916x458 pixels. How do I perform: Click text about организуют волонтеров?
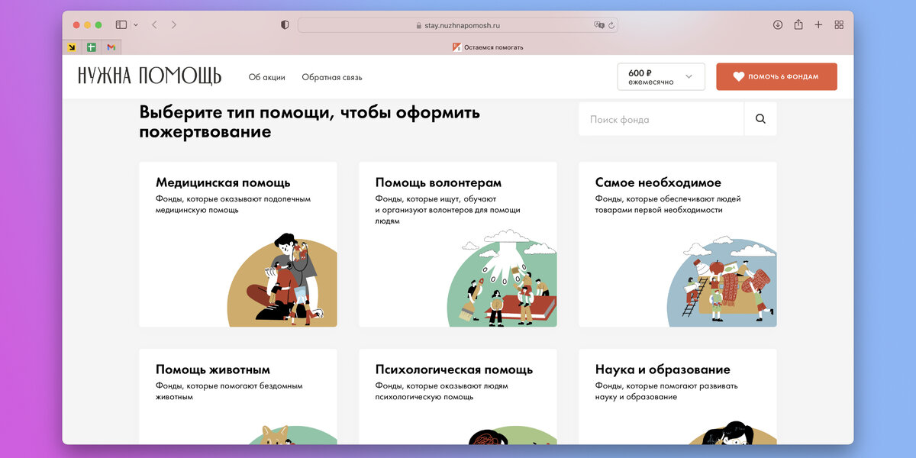pyautogui.click(x=448, y=210)
